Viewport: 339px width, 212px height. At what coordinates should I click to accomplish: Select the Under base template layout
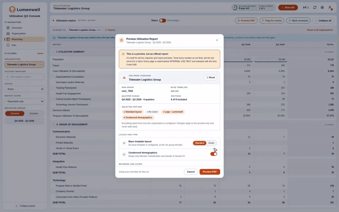211,143
